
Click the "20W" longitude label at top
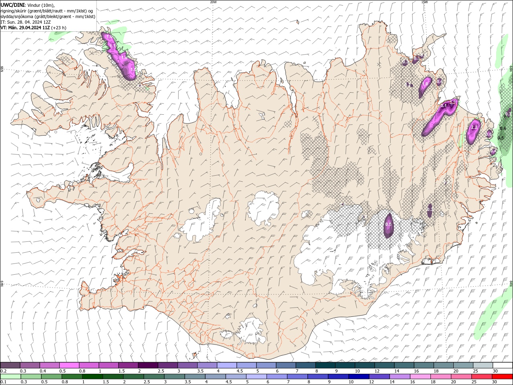point(213,2)
